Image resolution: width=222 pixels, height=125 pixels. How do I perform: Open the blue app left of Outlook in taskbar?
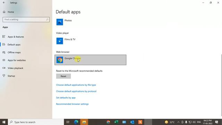click(x=124, y=122)
